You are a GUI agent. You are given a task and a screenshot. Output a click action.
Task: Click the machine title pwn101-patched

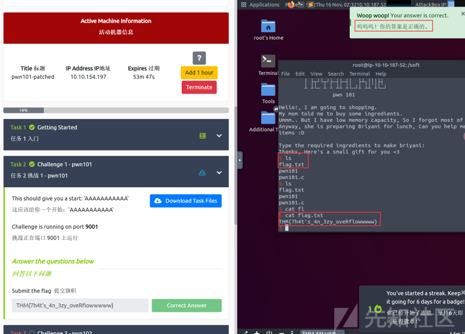click(33, 77)
